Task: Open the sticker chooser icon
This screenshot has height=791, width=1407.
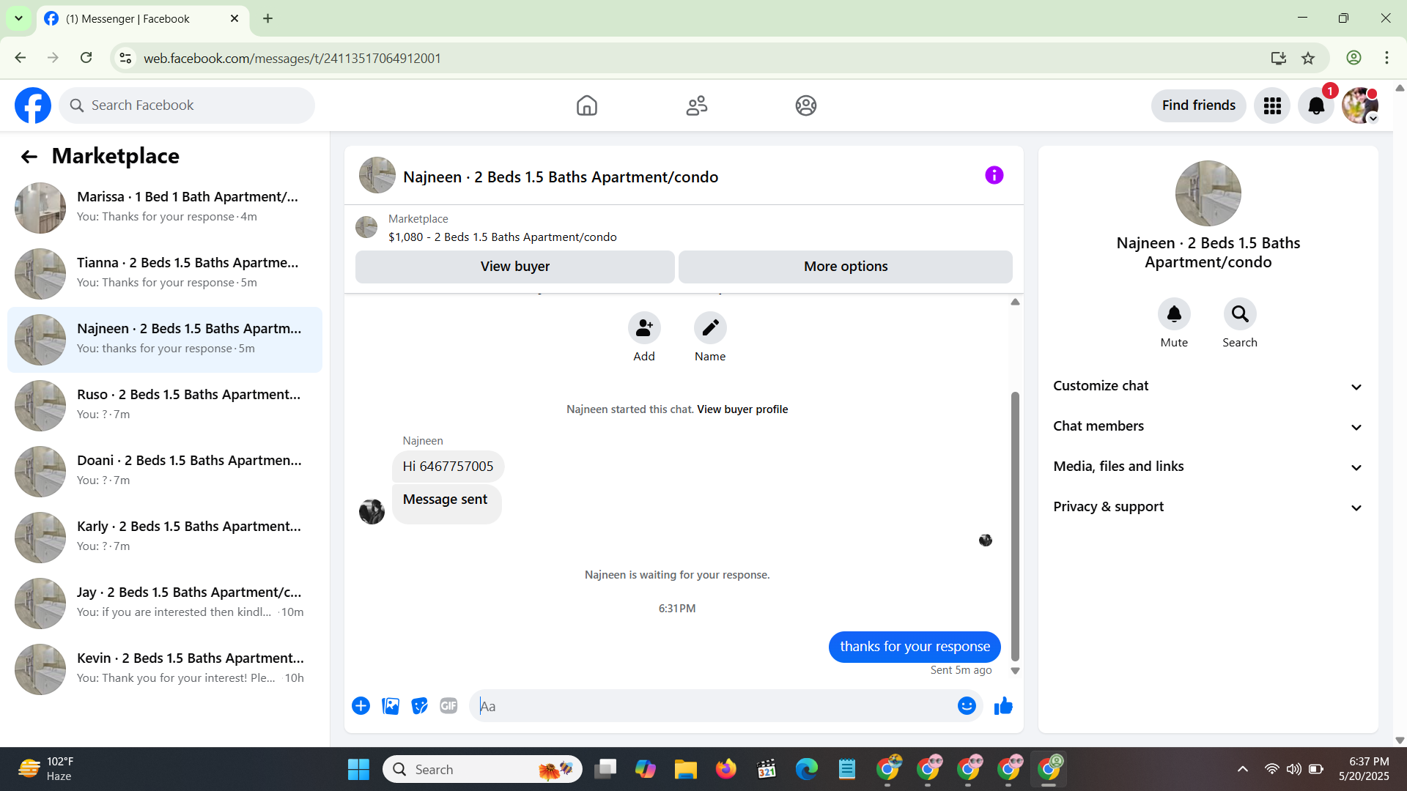Action: point(419,705)
